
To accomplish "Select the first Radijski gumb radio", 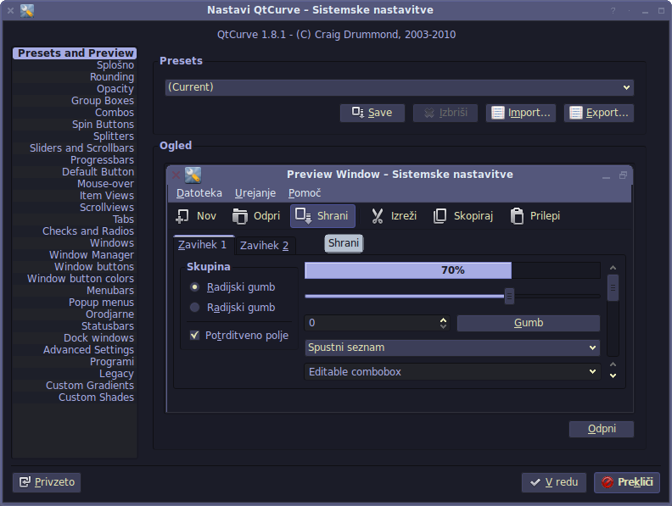I will click(194, 286).
